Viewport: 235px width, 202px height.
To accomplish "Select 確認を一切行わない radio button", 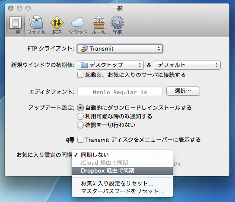I will pyautogui.click(x=80, y=125).
